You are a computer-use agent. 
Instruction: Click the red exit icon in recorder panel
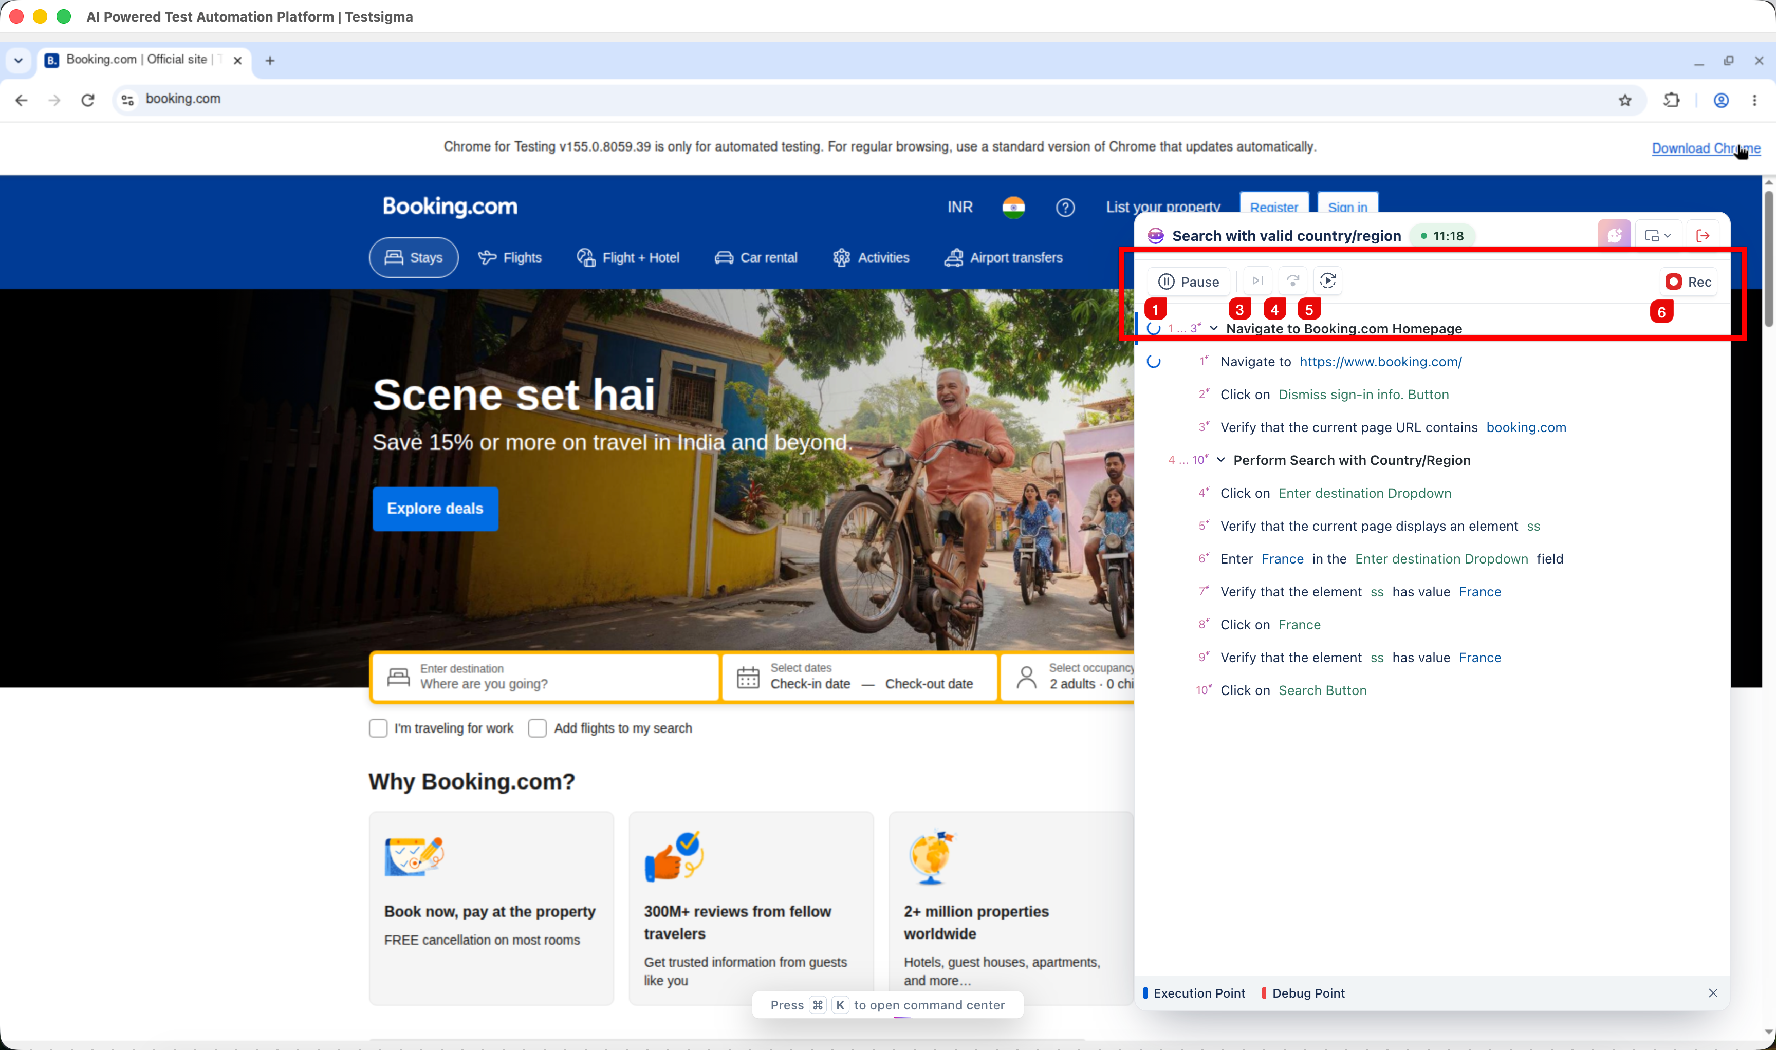coord(1703,236)
